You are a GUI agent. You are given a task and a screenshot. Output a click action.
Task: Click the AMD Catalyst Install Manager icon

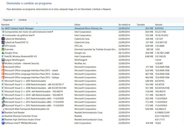[3, 28]
